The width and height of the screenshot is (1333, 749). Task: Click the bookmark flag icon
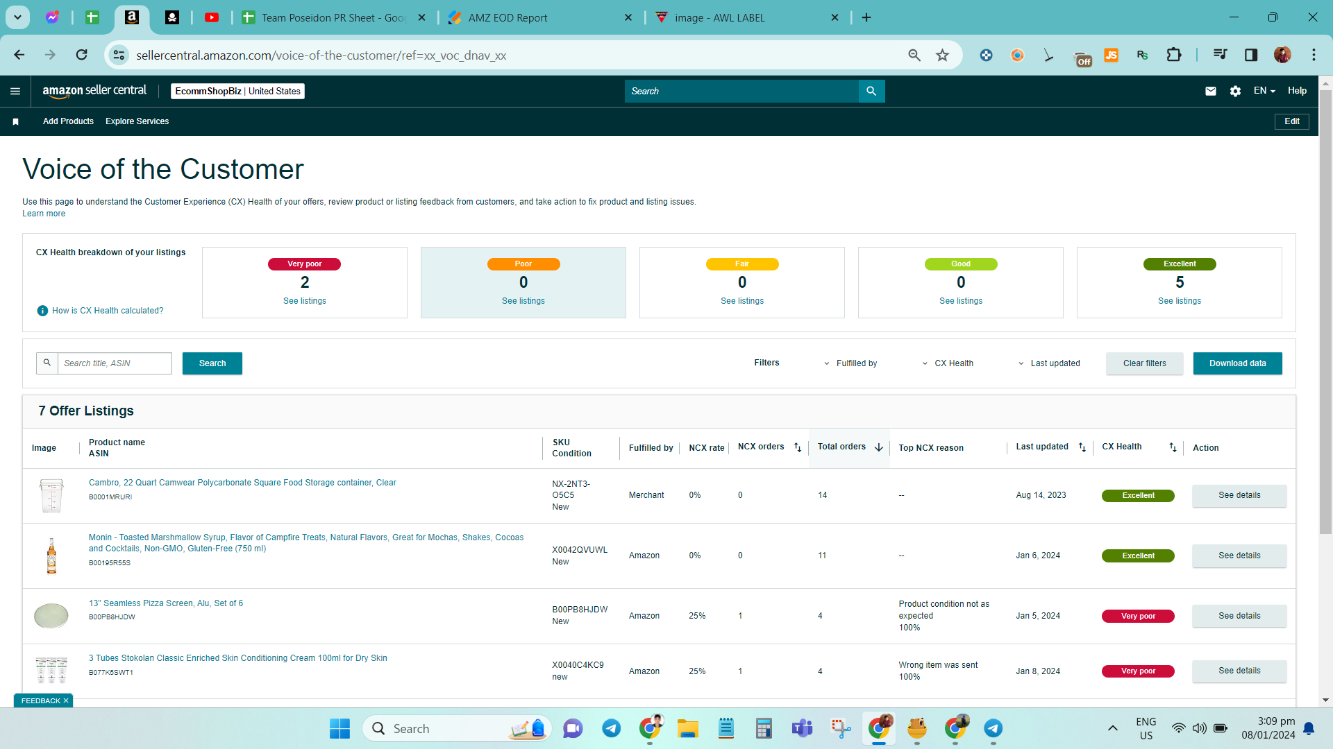pos(15,121)
